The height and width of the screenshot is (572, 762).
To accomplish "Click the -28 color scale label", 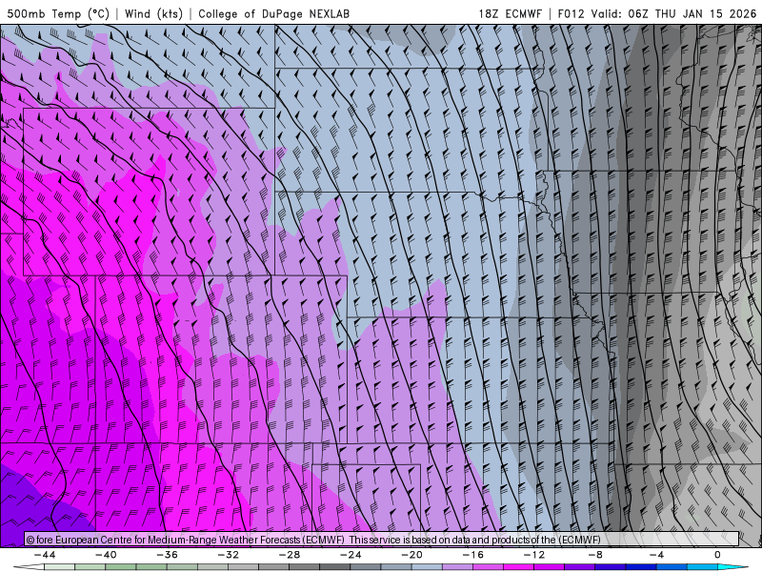I will pos(290,555).
